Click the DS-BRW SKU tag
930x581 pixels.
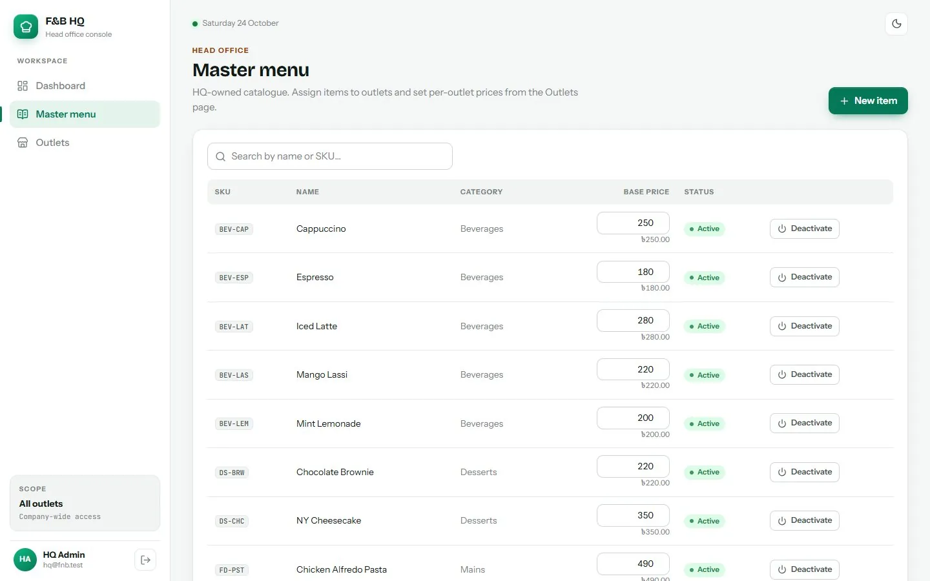pos(232,473)
